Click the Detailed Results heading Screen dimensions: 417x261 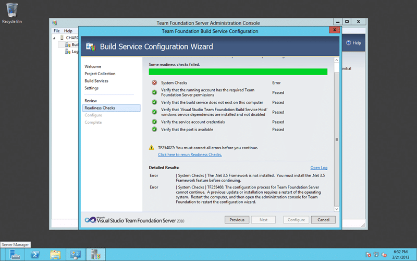tap(164, 168)
